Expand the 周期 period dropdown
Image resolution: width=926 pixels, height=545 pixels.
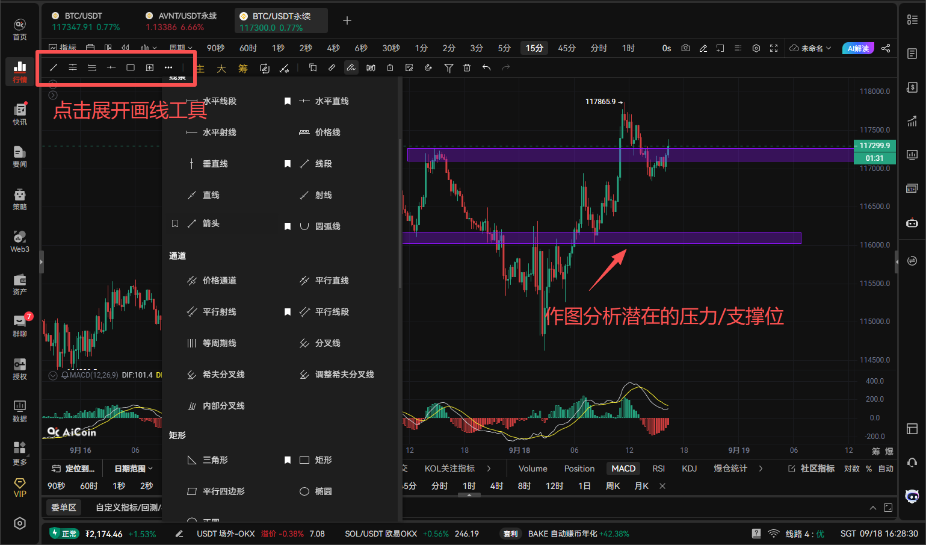coord(181,48)
